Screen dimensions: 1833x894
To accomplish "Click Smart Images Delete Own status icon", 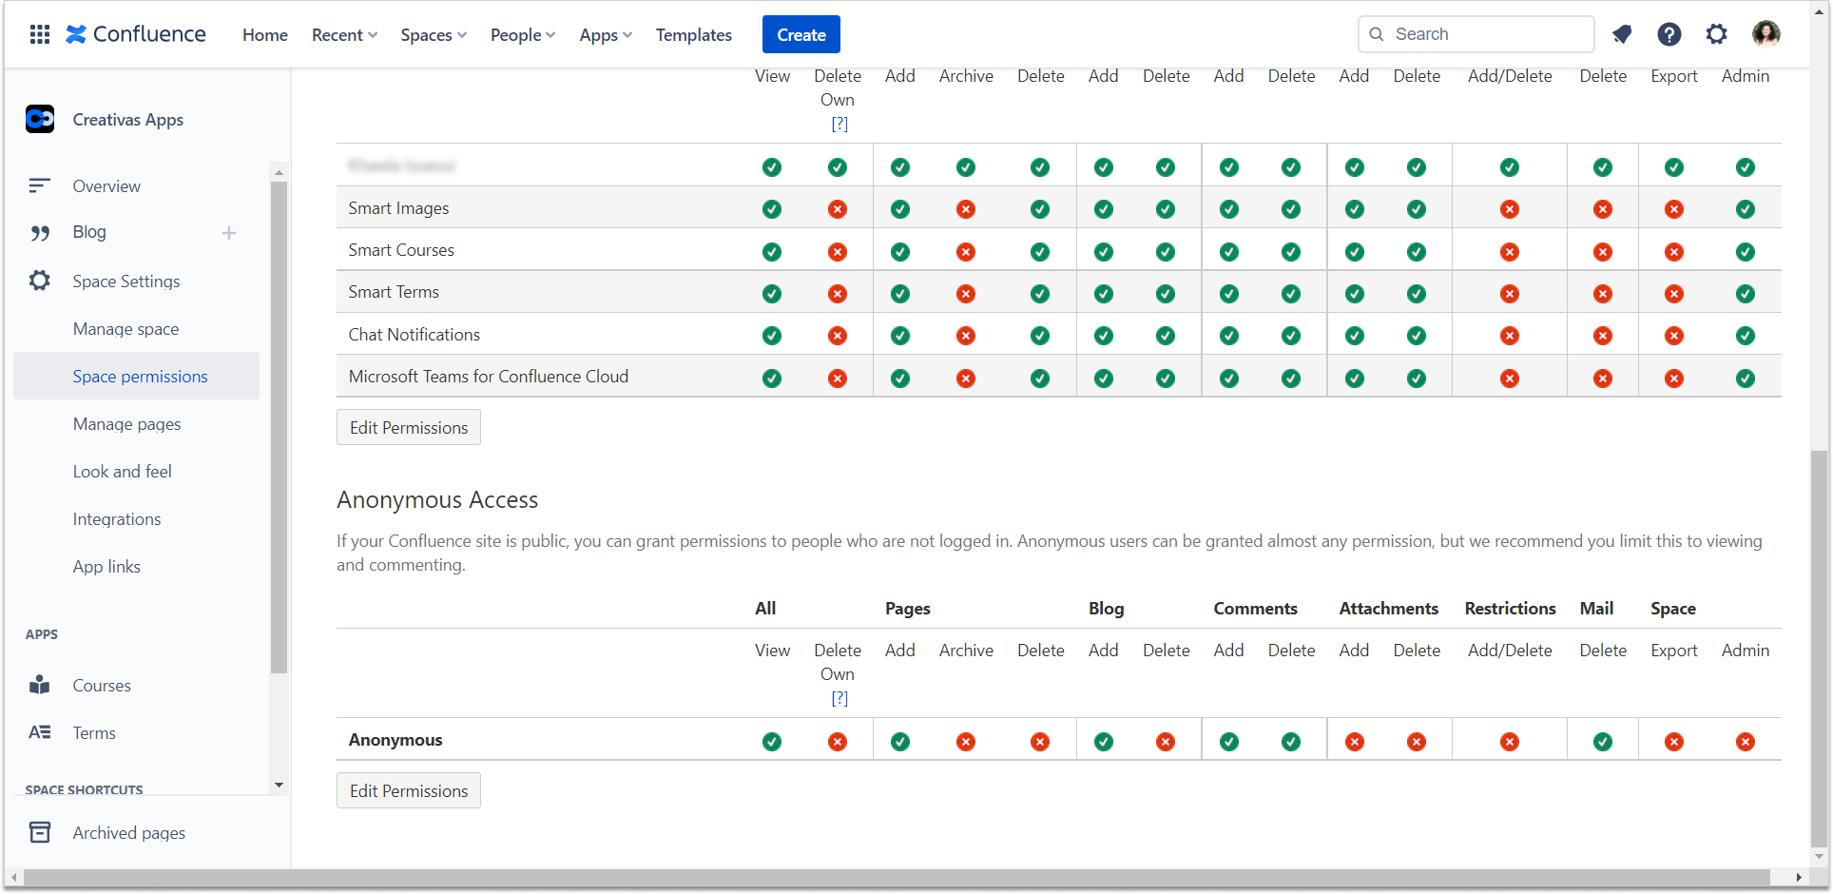I will point(838,209).
